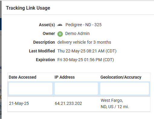This screenshot has width=154, height=119.
Task: Click the green Demo Admin avatar
Action: point(60,34)
